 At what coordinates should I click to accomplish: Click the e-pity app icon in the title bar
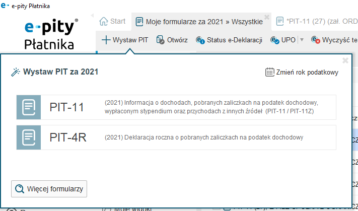click(x=5, y=6)
